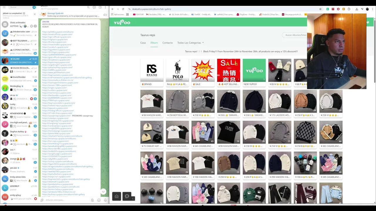Open FindQC bookmark

click(201, 14)
